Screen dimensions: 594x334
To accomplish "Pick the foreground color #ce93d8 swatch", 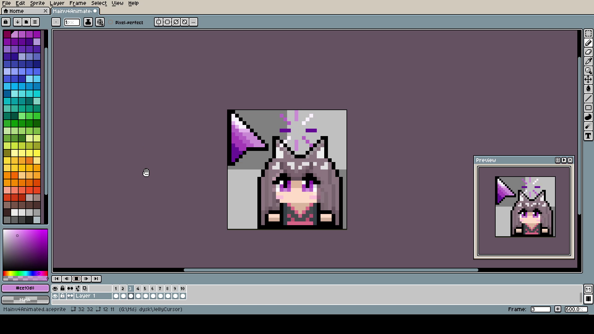I will coord(25,288).
